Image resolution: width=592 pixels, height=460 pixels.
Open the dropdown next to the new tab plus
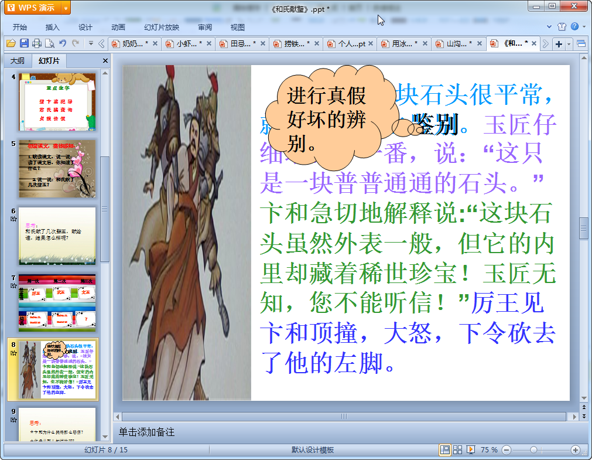point(569,44)
